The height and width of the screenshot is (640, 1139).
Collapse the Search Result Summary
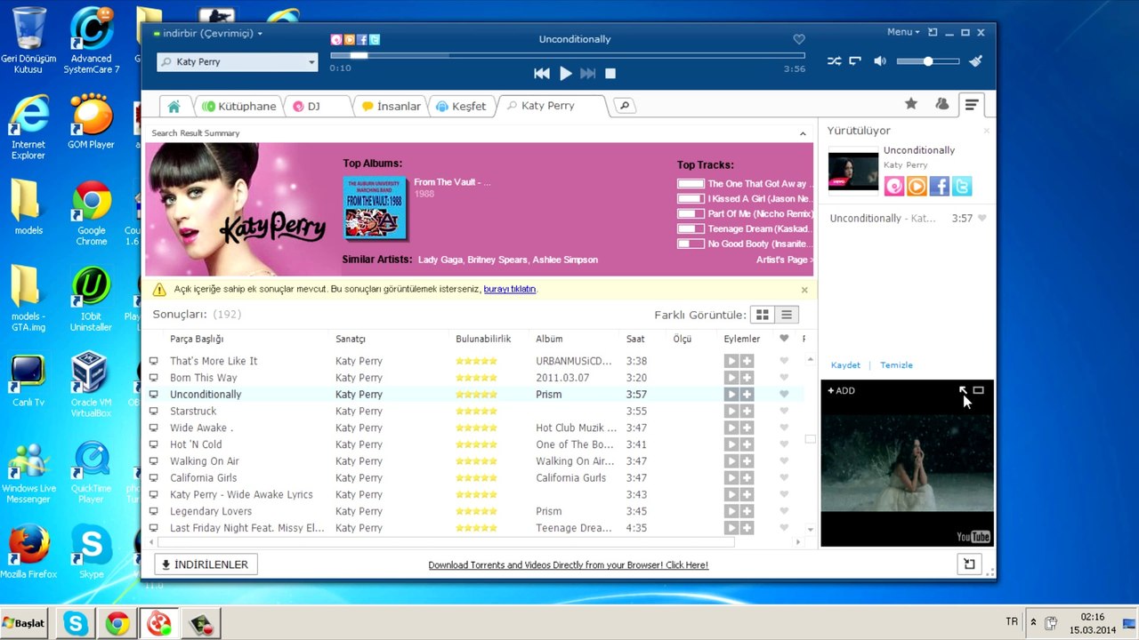click(803, 133)
